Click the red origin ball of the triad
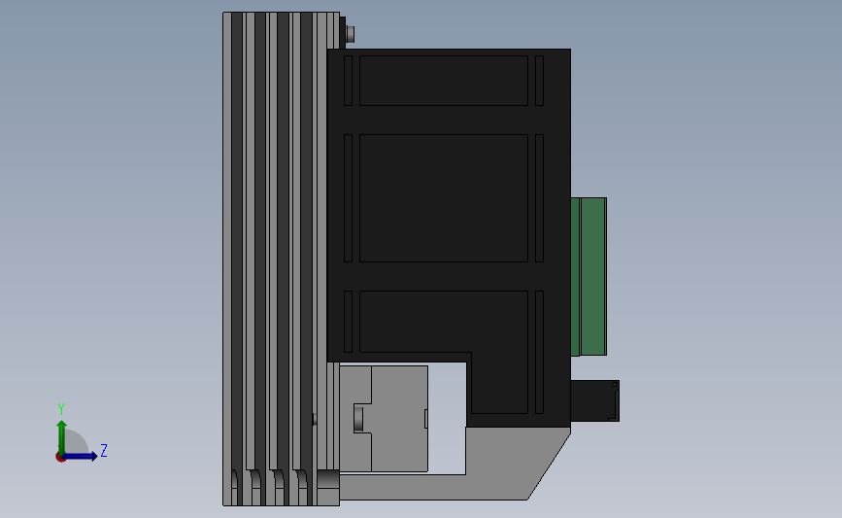This screenshot has height=518, width=842. (60, 458)
